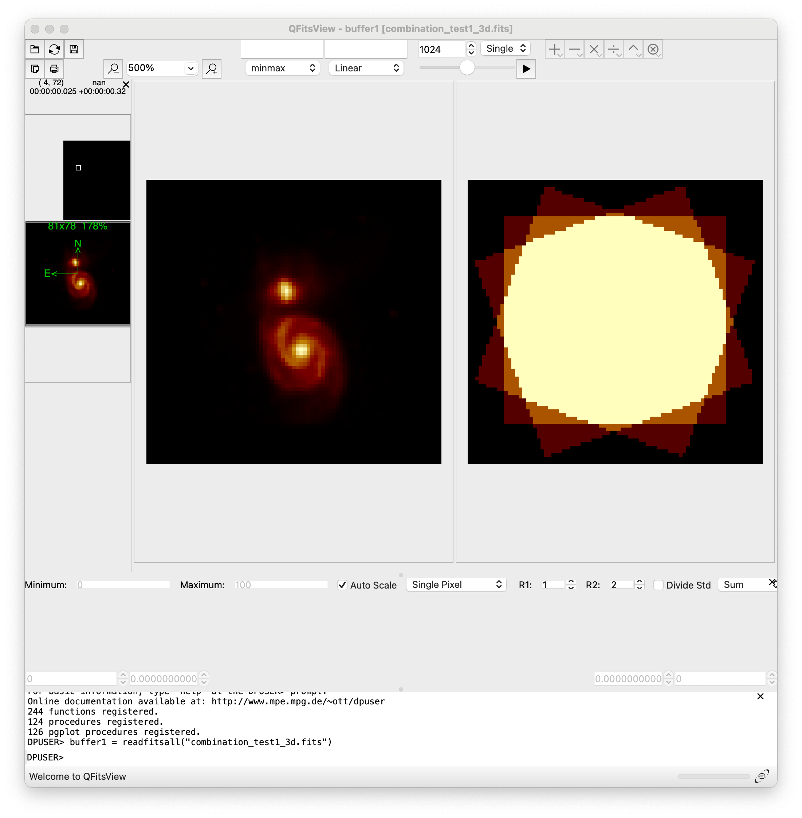Open the Linear stretch dropdown
The height and width of the screenshot is (818, 802).
366,68
